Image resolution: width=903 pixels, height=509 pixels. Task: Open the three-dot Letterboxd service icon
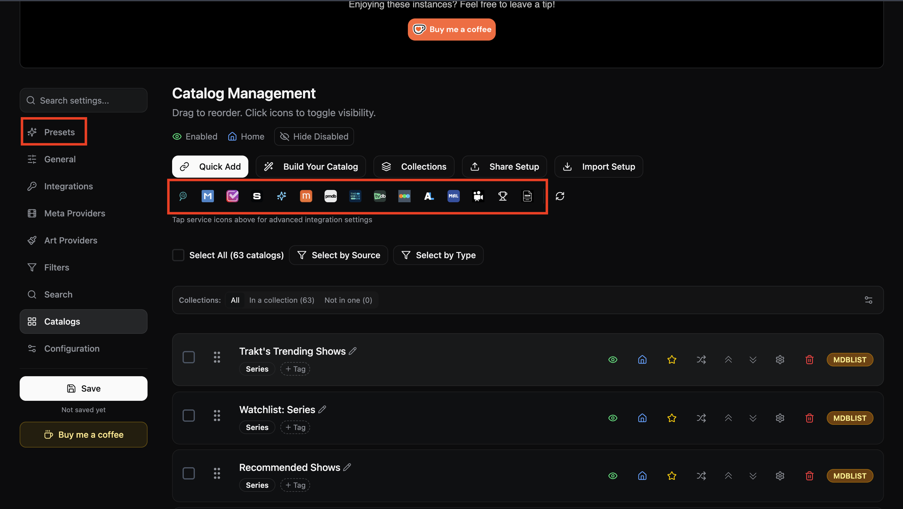pyautogui.click(x=404, y=196)
